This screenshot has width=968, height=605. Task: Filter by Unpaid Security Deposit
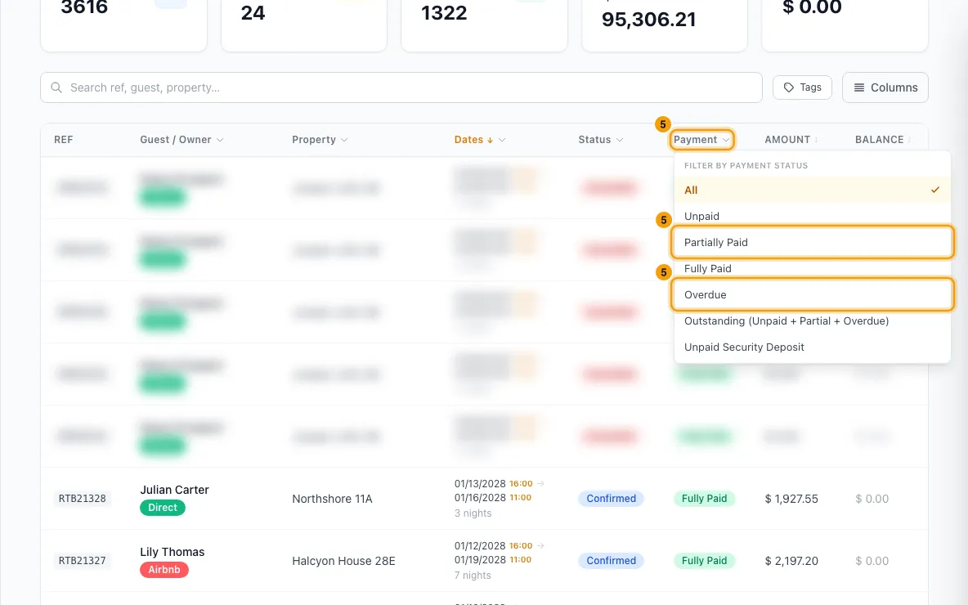(812, 347)
